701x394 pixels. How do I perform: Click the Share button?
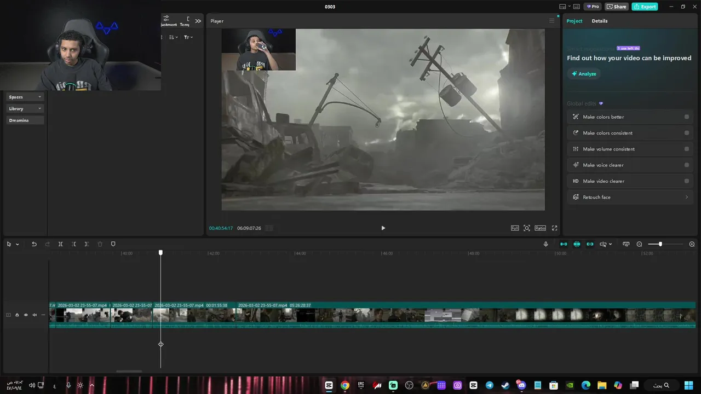click(x=616, y=7)
